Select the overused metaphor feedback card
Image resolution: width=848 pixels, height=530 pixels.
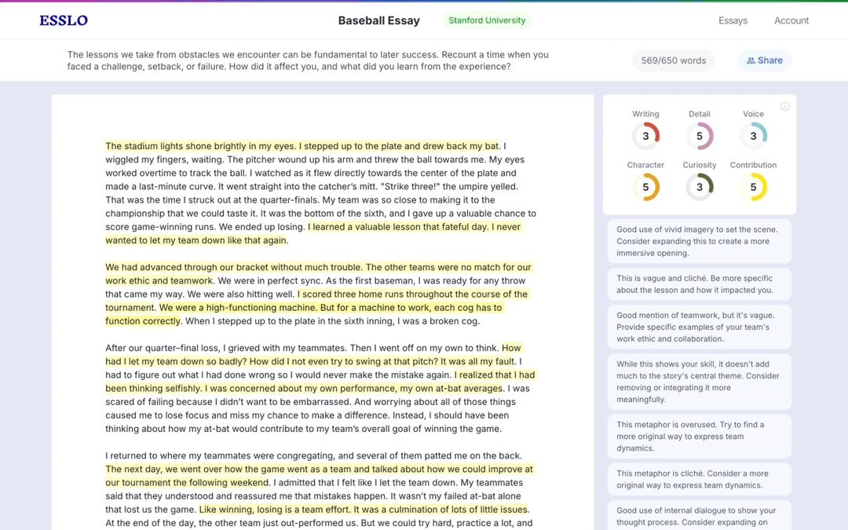click(x=699, y=437)
